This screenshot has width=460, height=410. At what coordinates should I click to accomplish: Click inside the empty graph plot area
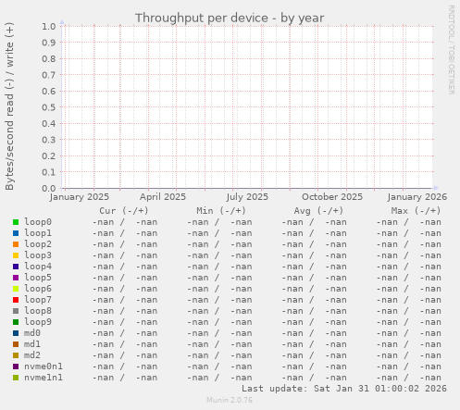247,107
